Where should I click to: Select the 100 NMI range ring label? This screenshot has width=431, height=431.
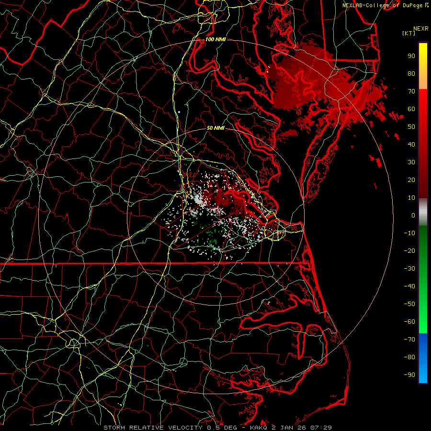[216, 39]
